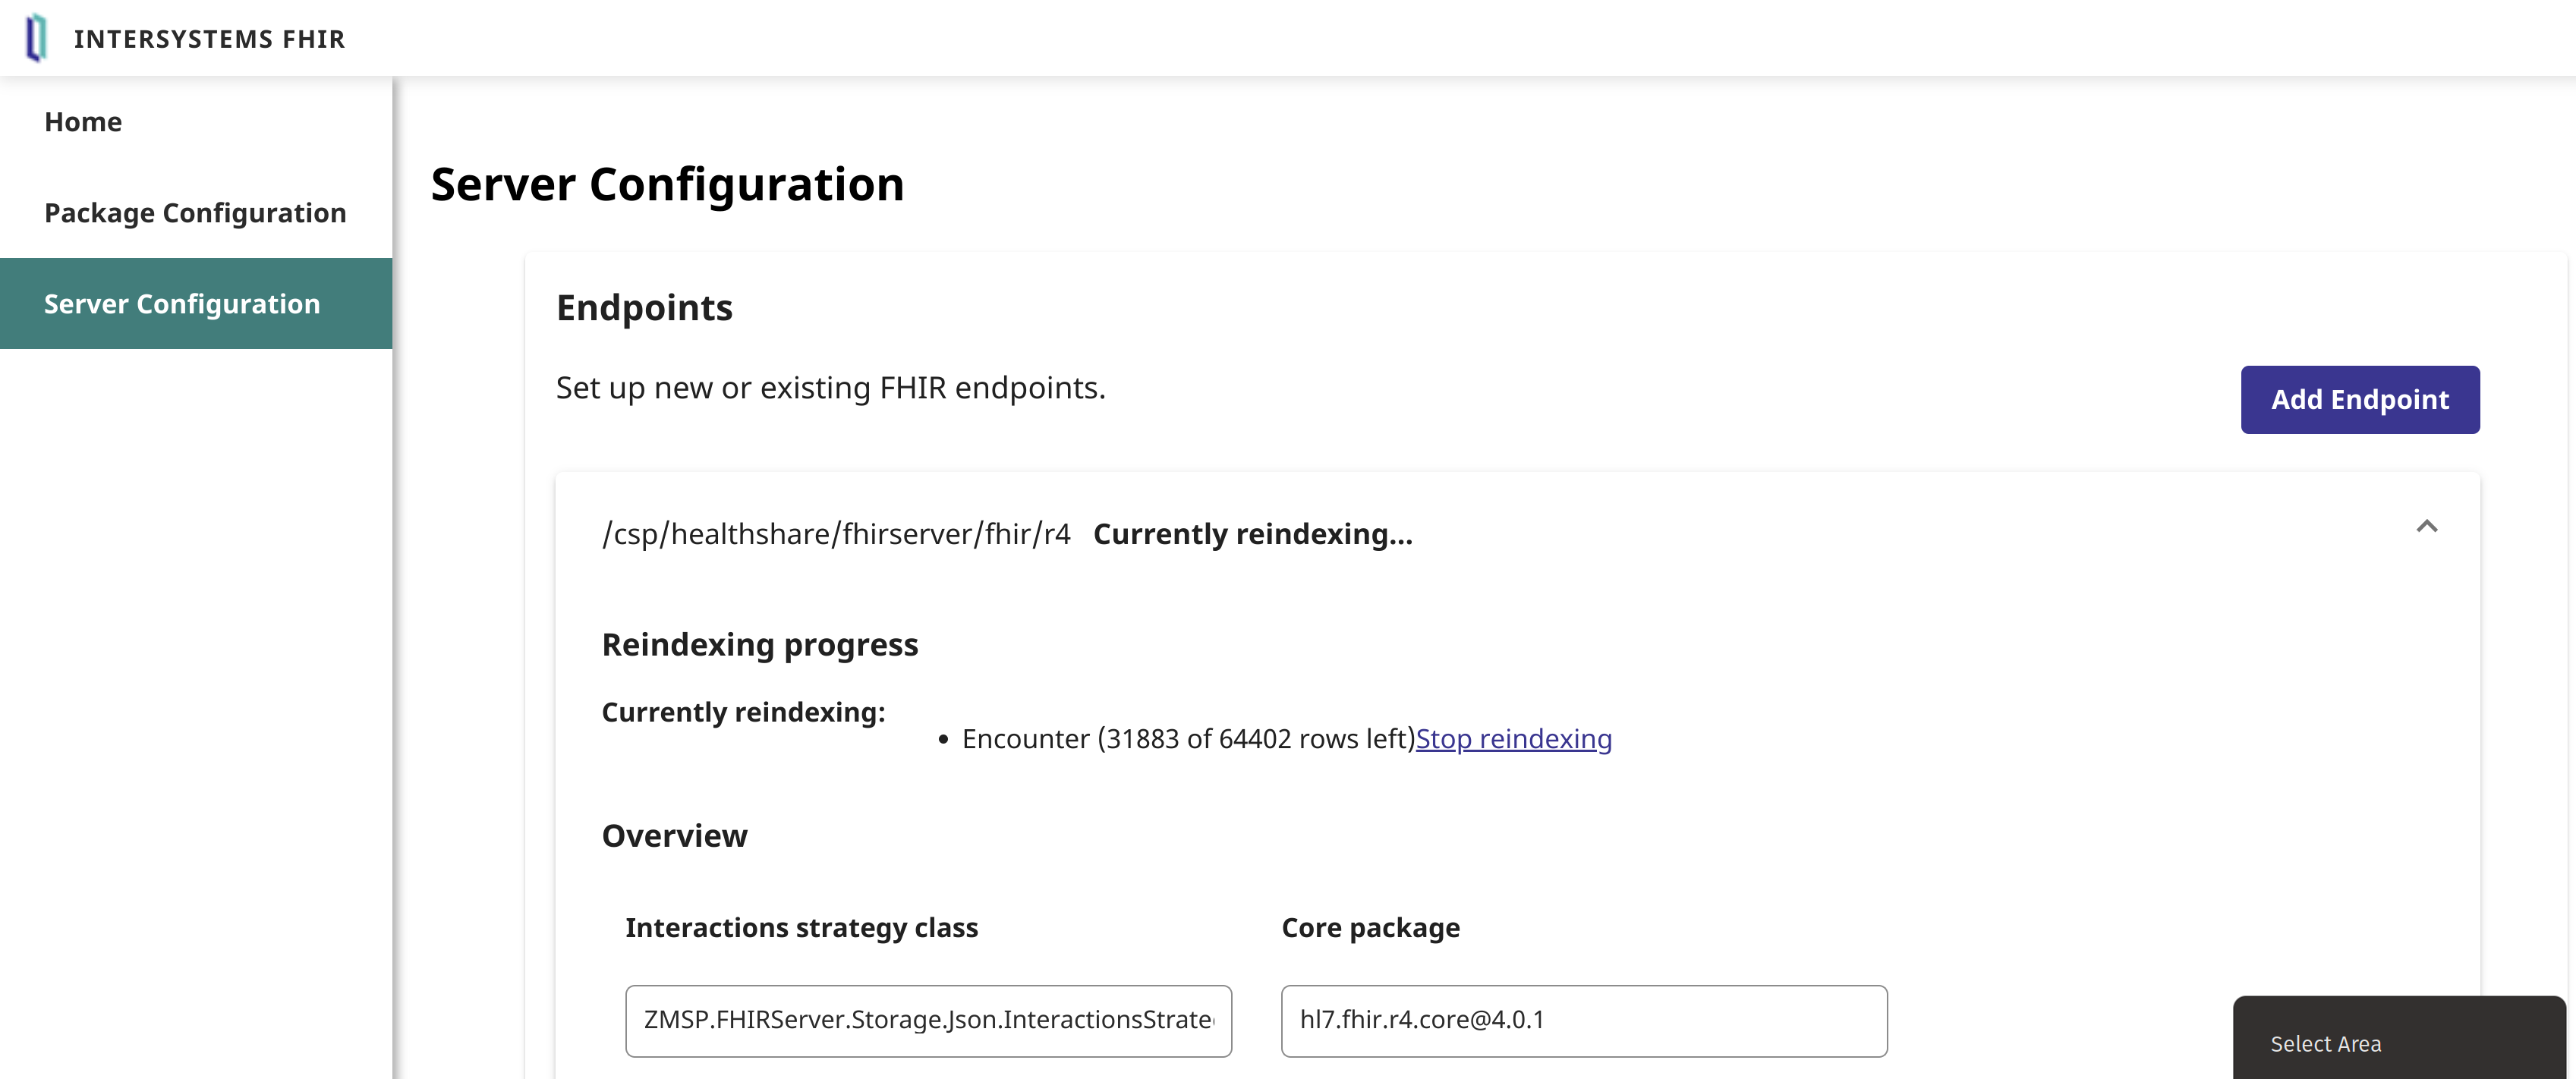
Task: Open the Home sidebar item
Action: pyautogui.click(x=83, y=122)
